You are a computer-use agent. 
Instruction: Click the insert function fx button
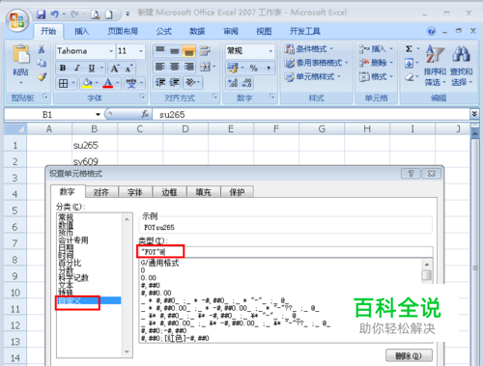pyautogui.click(x=145, y=114)
